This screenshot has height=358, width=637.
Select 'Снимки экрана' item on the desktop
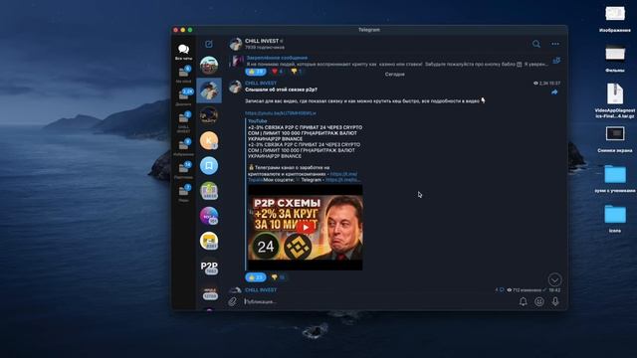coord(615,139)
